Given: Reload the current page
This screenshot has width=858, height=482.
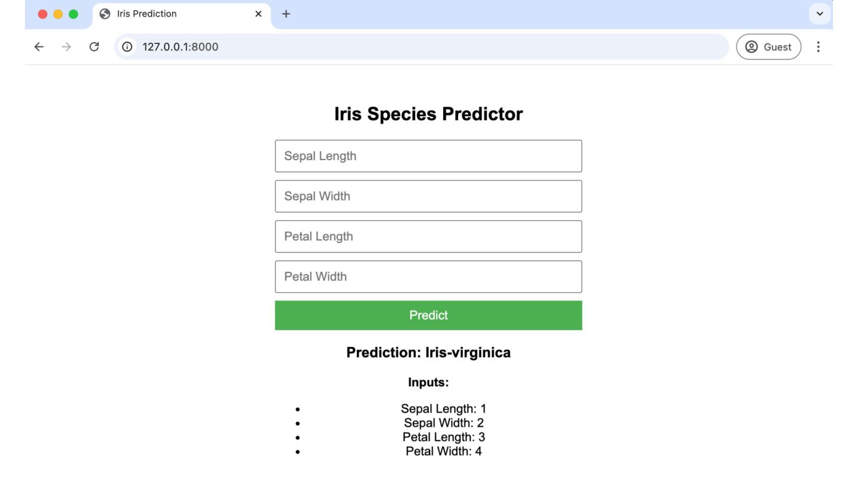Looking at the screenshot, I should coord(94,47).
